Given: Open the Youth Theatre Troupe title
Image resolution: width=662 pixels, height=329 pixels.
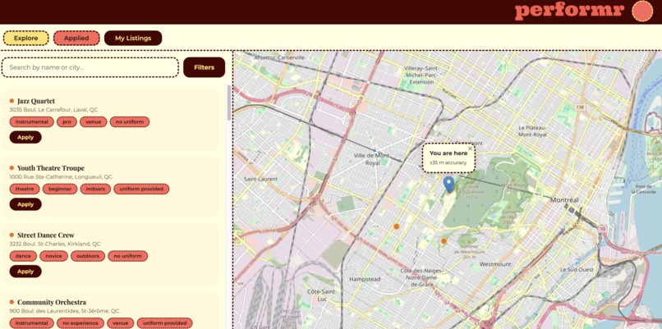Looking at the screenshot, I should (x=51, y=168).
